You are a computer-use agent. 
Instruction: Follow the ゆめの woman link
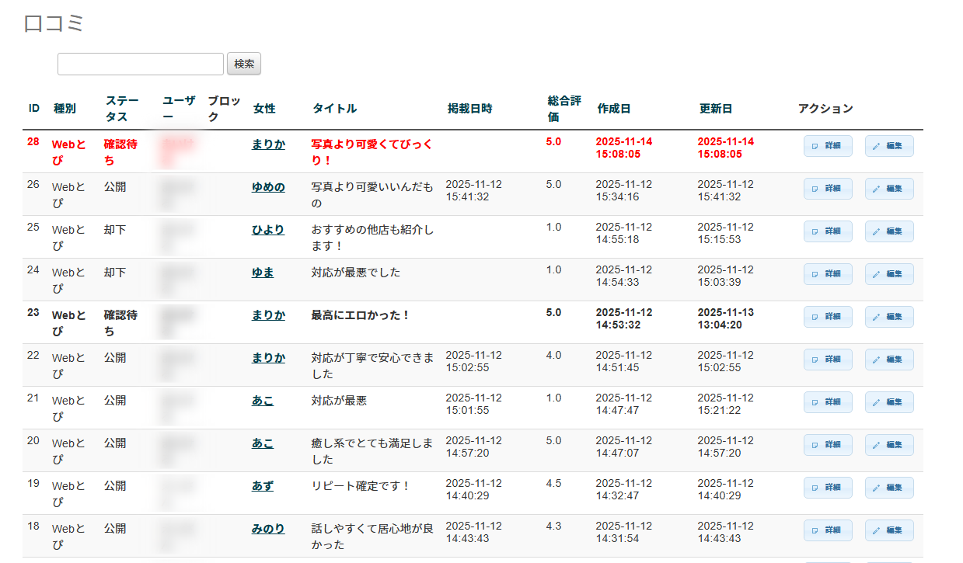[268, 187]
